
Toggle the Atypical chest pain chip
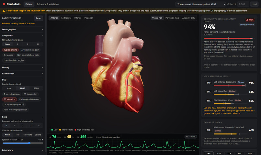point(30,50)
